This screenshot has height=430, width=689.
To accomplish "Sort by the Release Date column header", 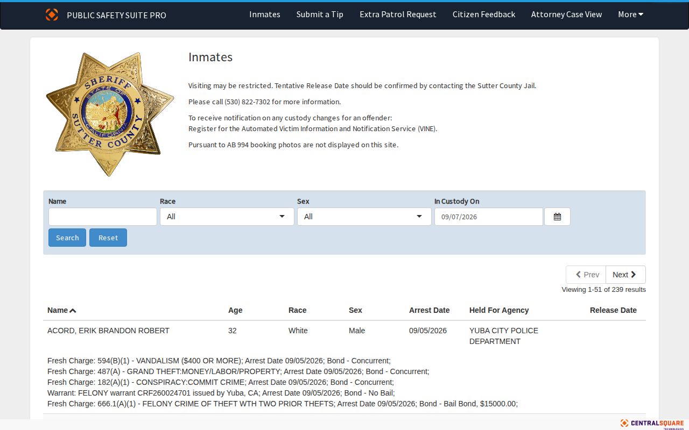I will [613, 310].
